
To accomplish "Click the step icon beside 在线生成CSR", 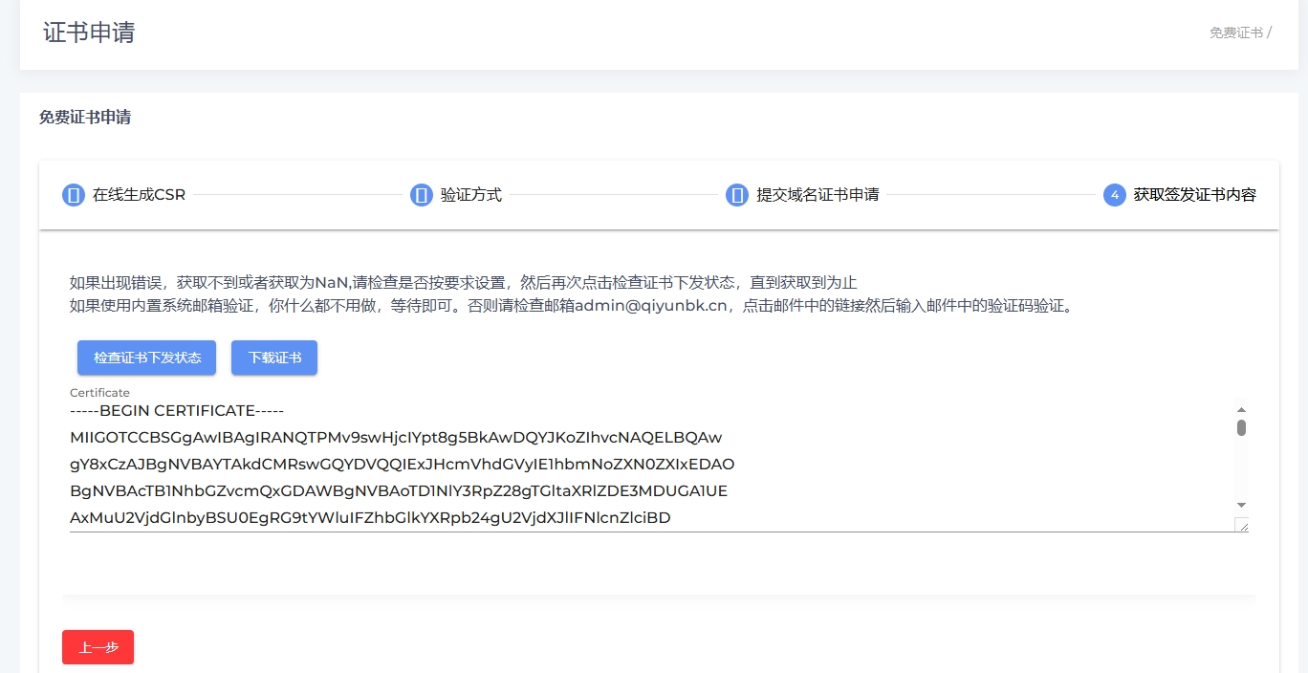I will pos(74,195).
